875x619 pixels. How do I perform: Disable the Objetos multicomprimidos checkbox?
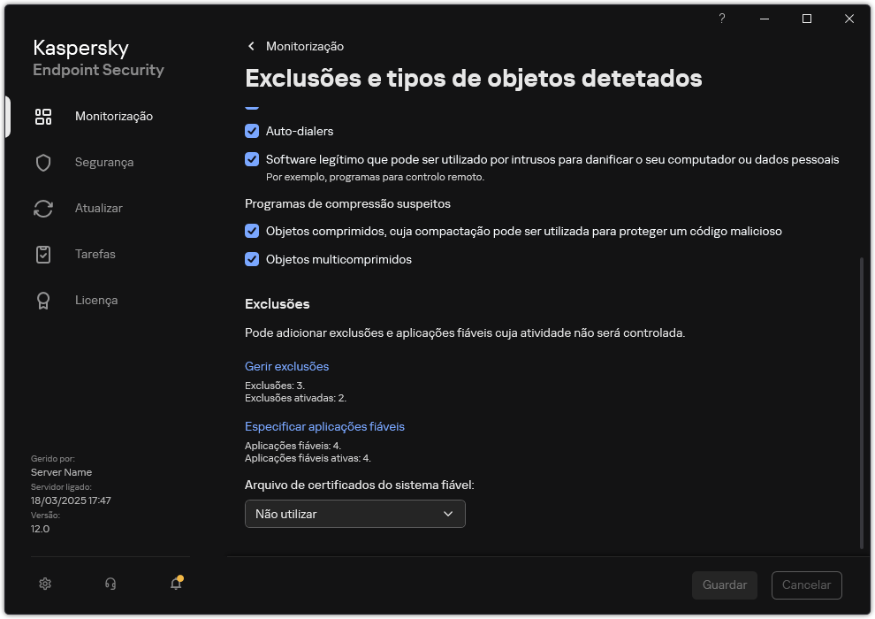point(252,259)
